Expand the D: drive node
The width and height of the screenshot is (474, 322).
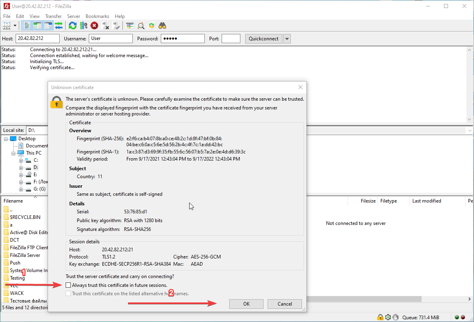(x=21, y=168)
